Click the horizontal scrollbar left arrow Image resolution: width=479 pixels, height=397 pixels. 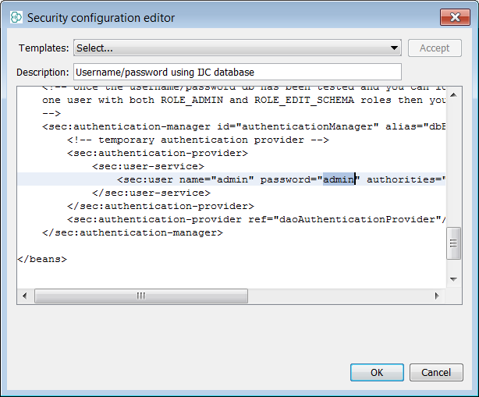pos(26,296)
